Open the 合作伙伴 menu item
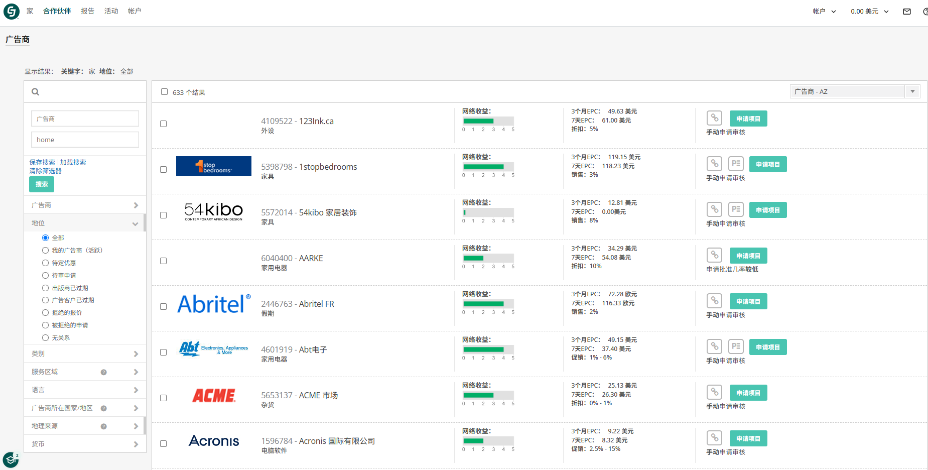The width and height of the screenshot is (928, 470). 57,11
